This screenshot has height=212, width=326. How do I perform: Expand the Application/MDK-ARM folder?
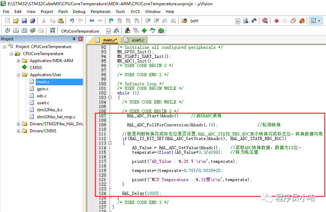pos(19,61)
